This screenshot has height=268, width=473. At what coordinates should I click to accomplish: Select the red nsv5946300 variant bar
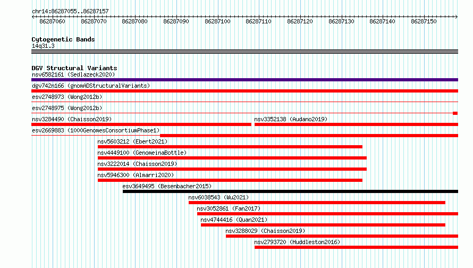[230, 180]
